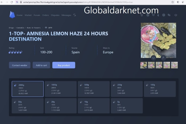The image size is (186, 124).
Task: Select the 20g quantity option
Action: point(61,106)
